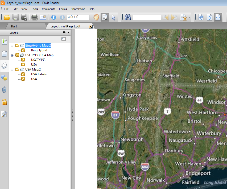Open Comments panel in the sidebar
Viewport: 227px width, 189px height.
[4, 78]
